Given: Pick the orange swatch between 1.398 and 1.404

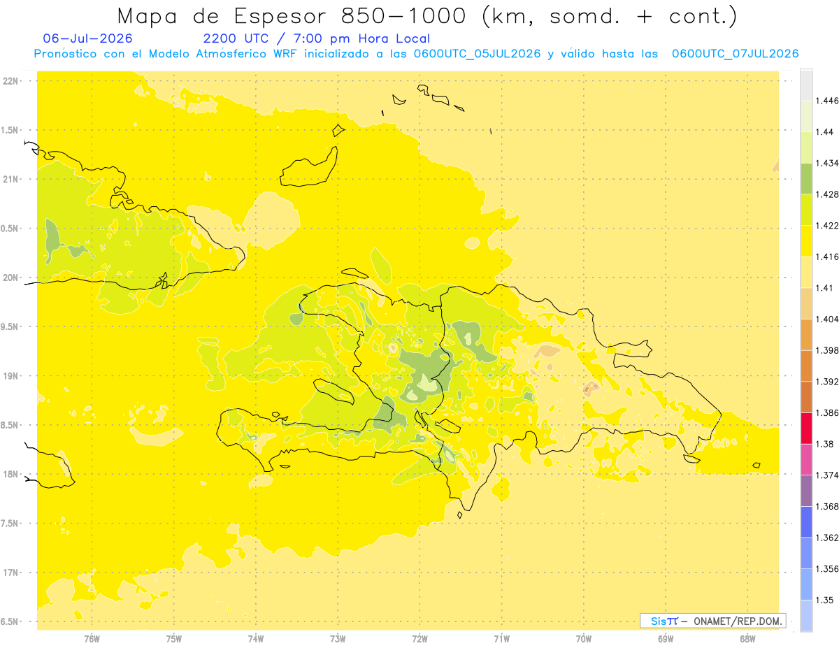Looking at the screenshot, I should (x=806, y=335).
